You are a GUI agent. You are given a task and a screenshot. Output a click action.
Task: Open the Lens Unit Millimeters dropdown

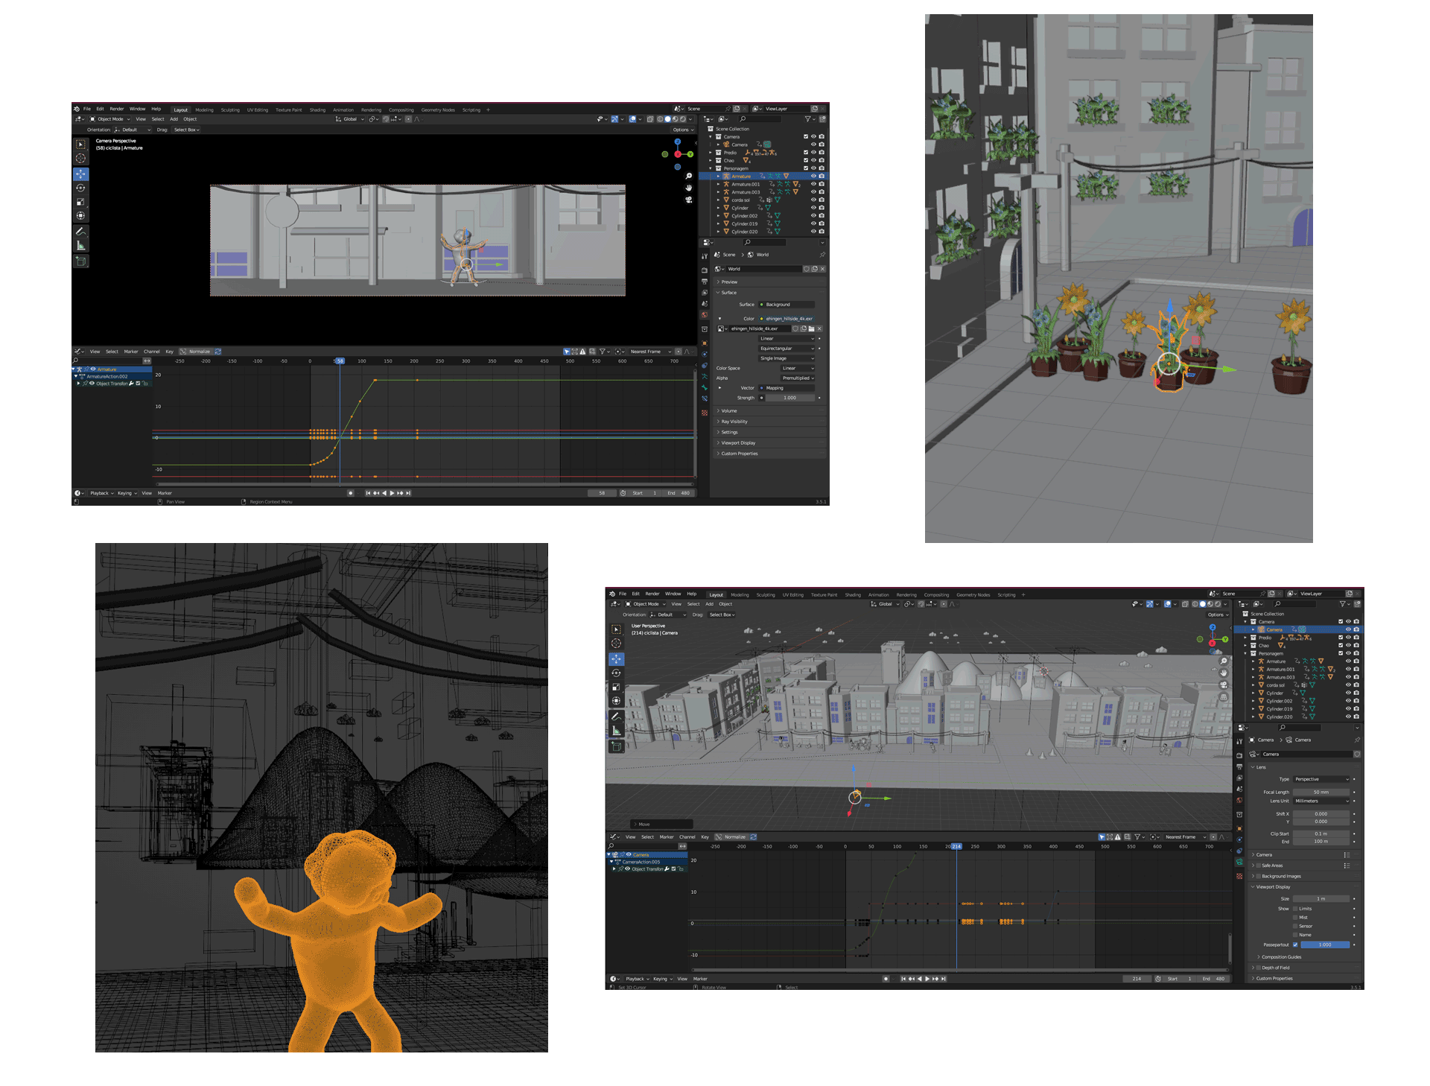(x=1321, y=801)
